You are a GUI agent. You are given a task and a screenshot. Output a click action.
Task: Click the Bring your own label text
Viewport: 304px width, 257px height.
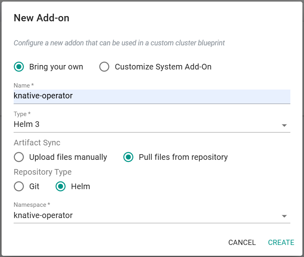point(56,67)
